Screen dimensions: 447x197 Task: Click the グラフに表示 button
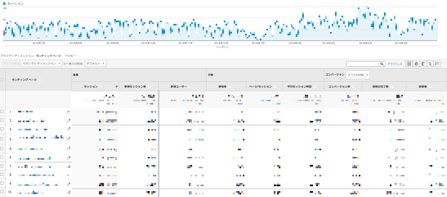[11, 64]
